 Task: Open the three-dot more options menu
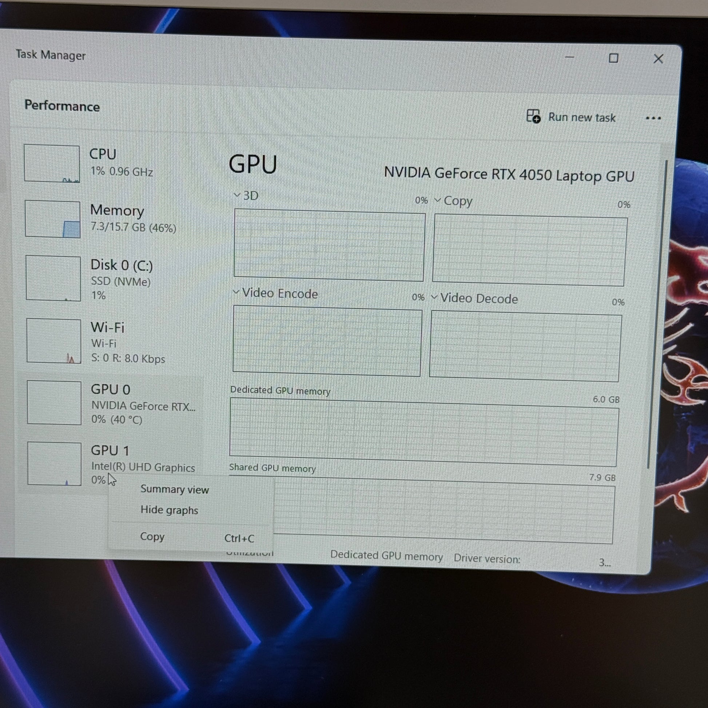653,118
